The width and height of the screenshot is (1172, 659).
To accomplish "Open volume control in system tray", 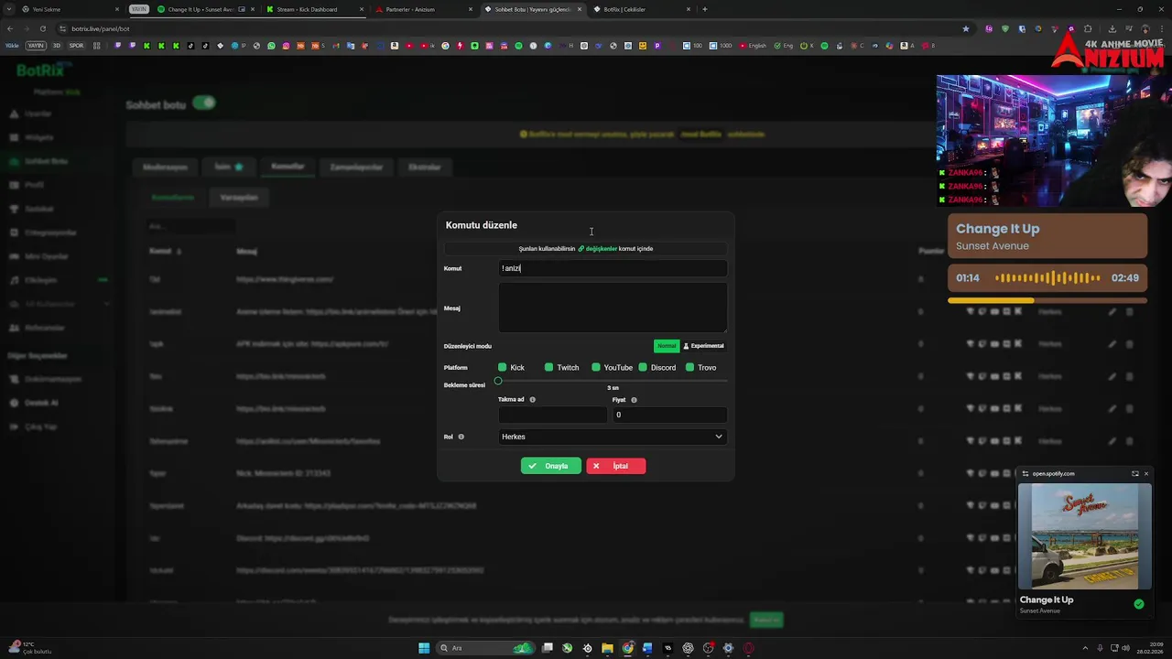I will point(1127,648).
